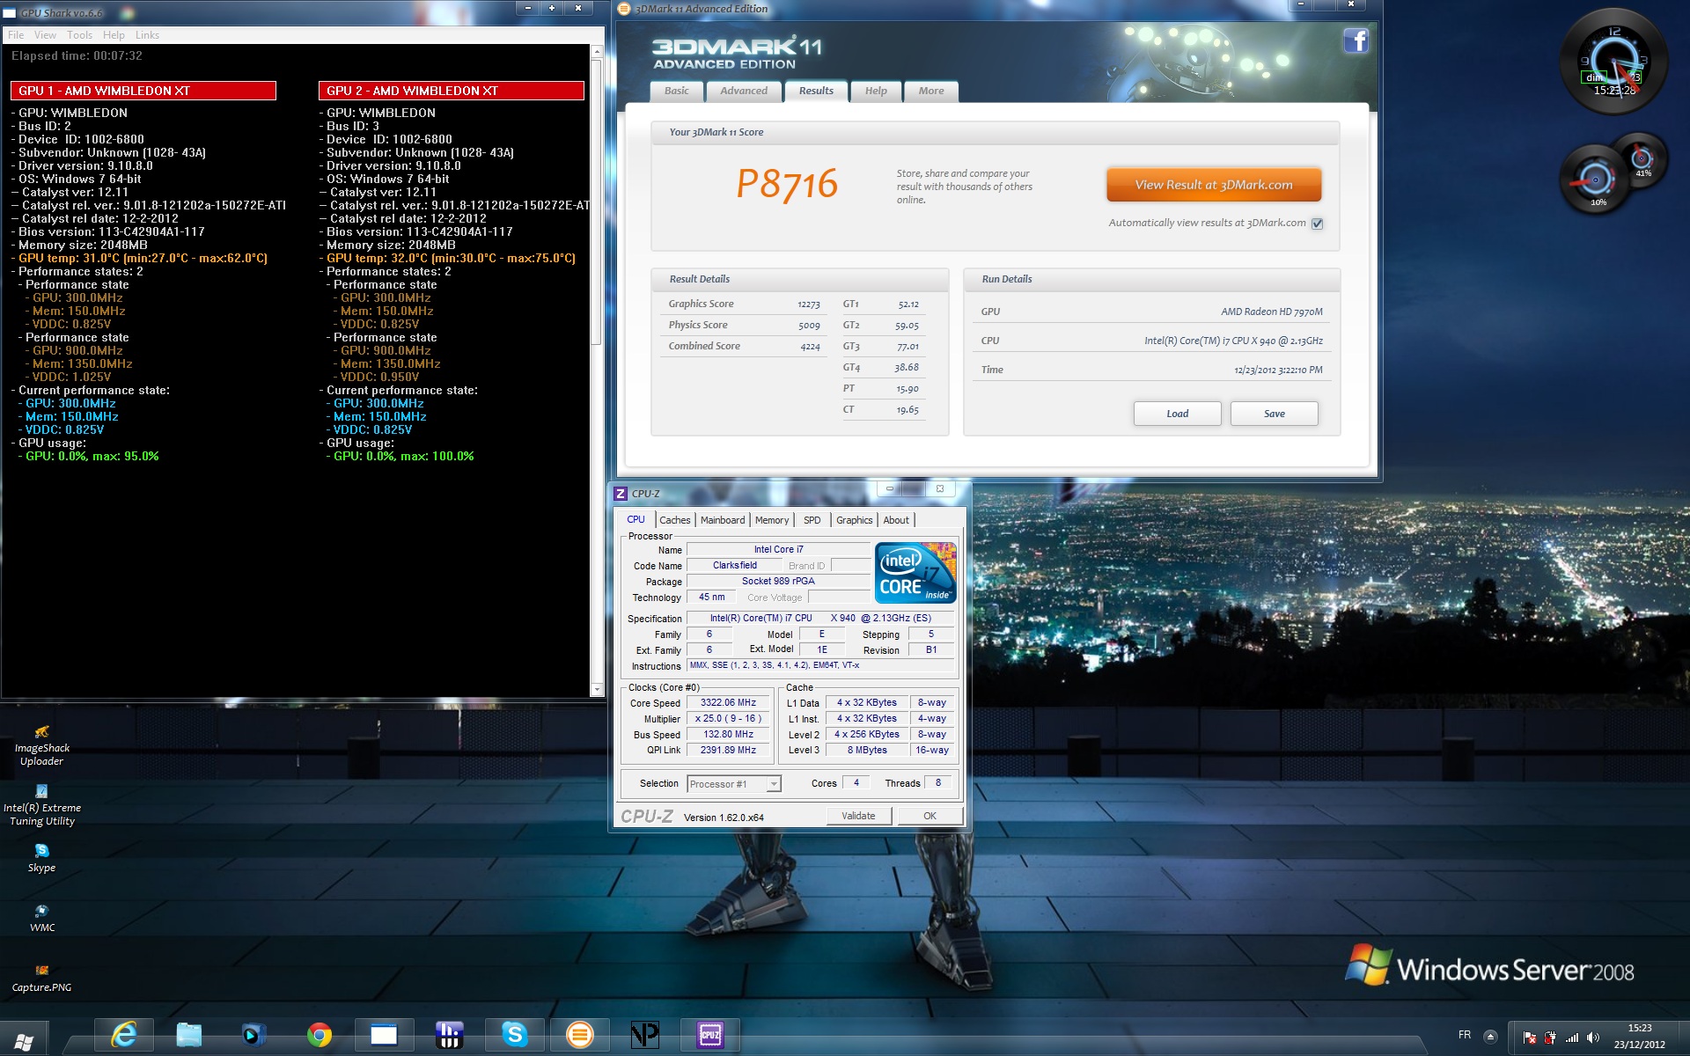Open the volume speaker tray icon
The height and width of the screenshot is (1056, 1690).
click(x=1592, y=1037)
